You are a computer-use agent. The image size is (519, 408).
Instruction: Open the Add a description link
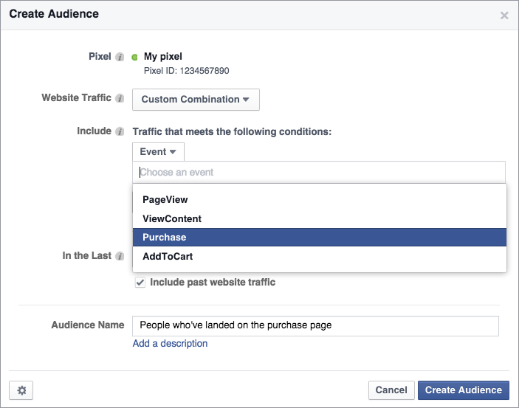(170, 344)
